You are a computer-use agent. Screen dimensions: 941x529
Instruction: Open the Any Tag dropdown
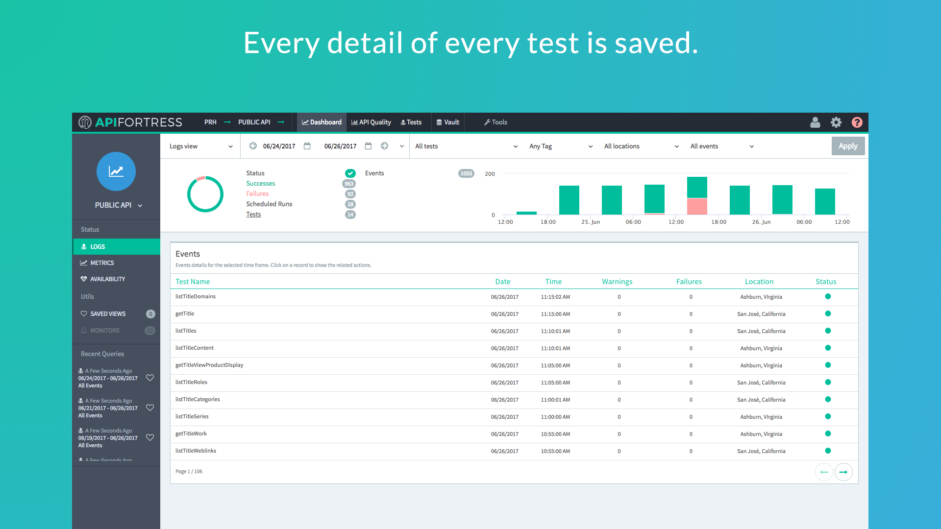tap(561, 146)
